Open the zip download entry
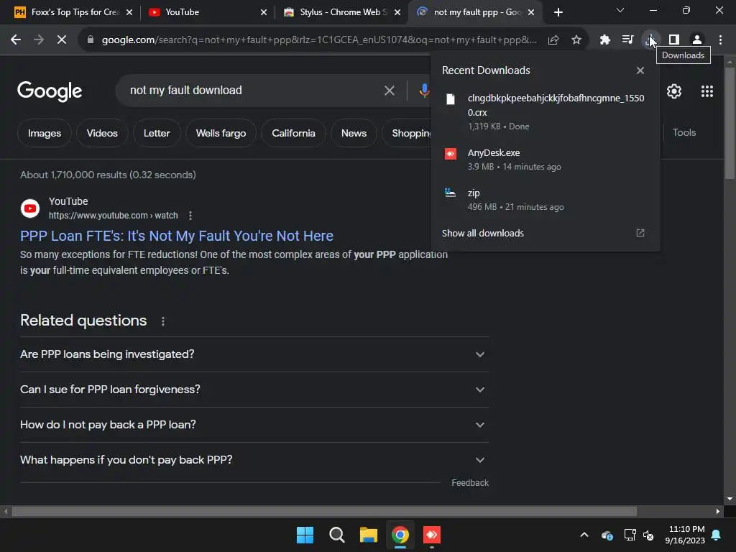Screen dimensions: 736x552 545,200
